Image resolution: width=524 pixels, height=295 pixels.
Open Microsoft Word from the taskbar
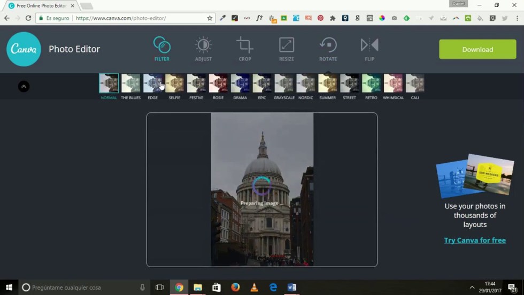coord(291,288)
